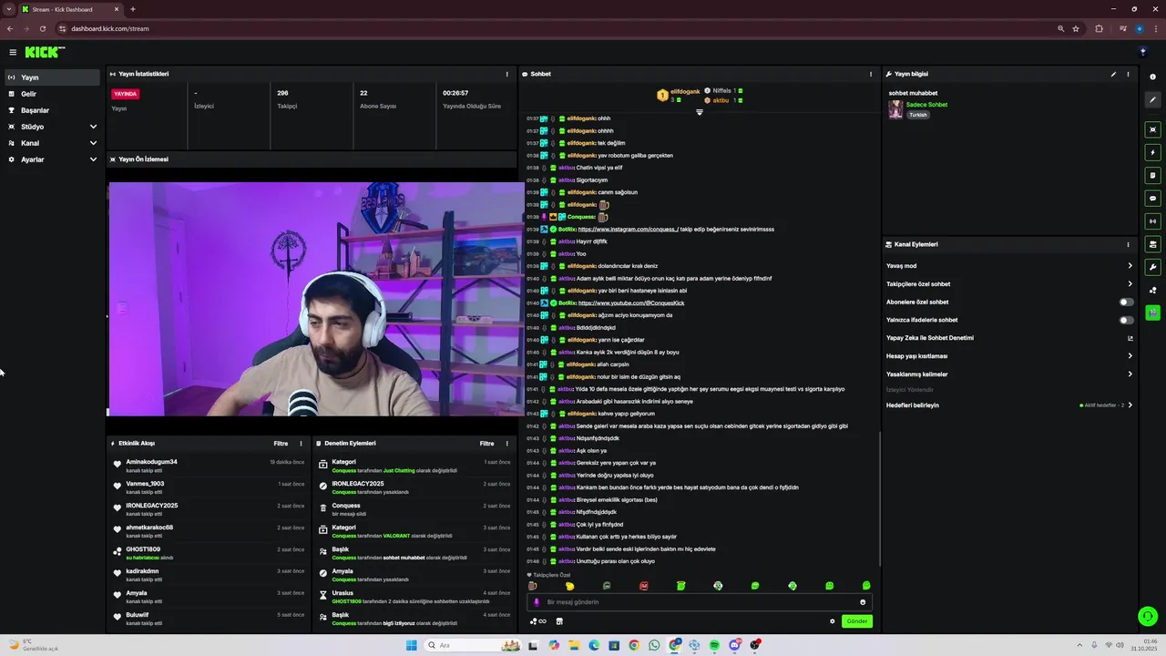Viewport: 1166px width, 656px height.
Task: Edit stream info with the pencil icon
Action: tap(1113, 74)
